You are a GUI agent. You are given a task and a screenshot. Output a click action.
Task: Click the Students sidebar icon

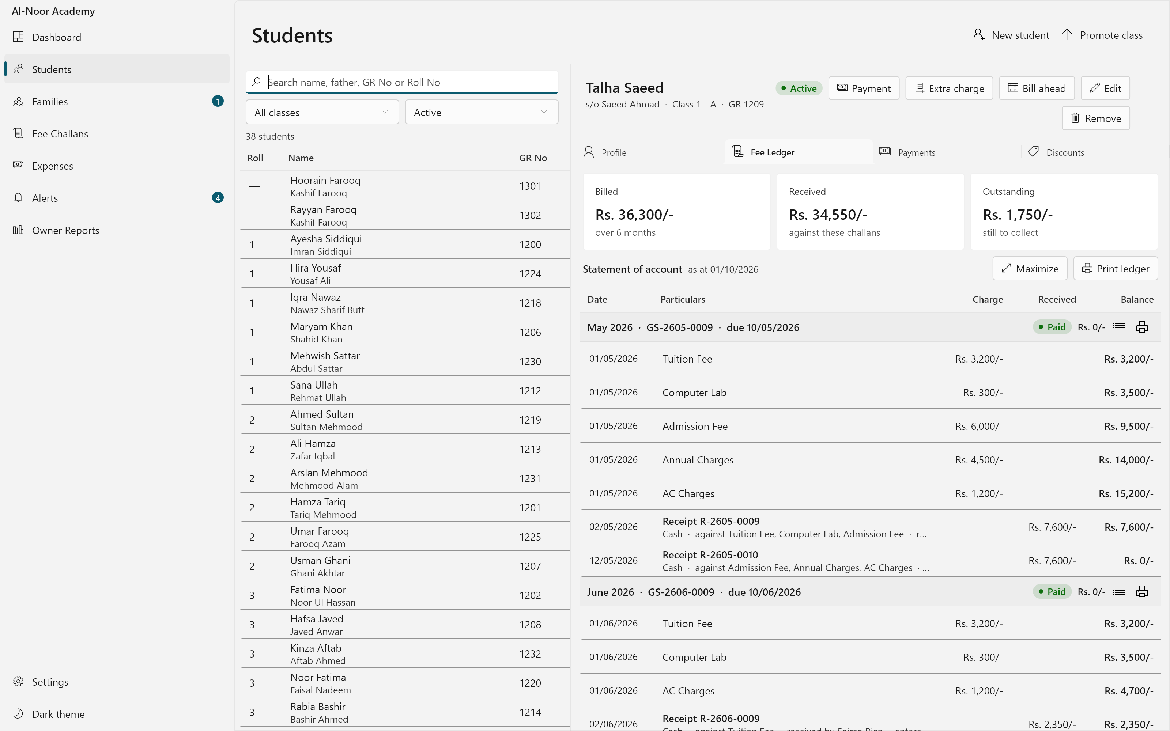tap(18, 69)
